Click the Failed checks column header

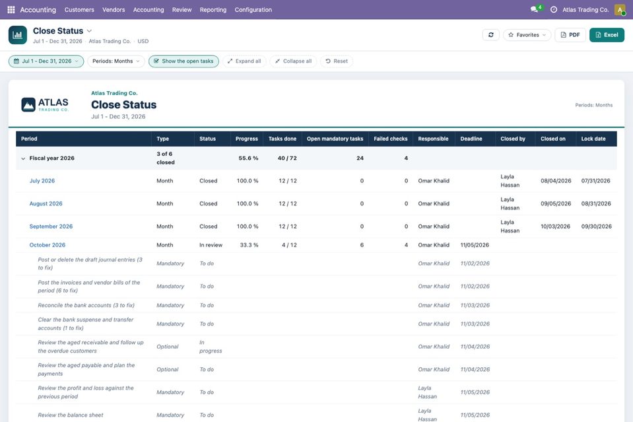point(390,139)
